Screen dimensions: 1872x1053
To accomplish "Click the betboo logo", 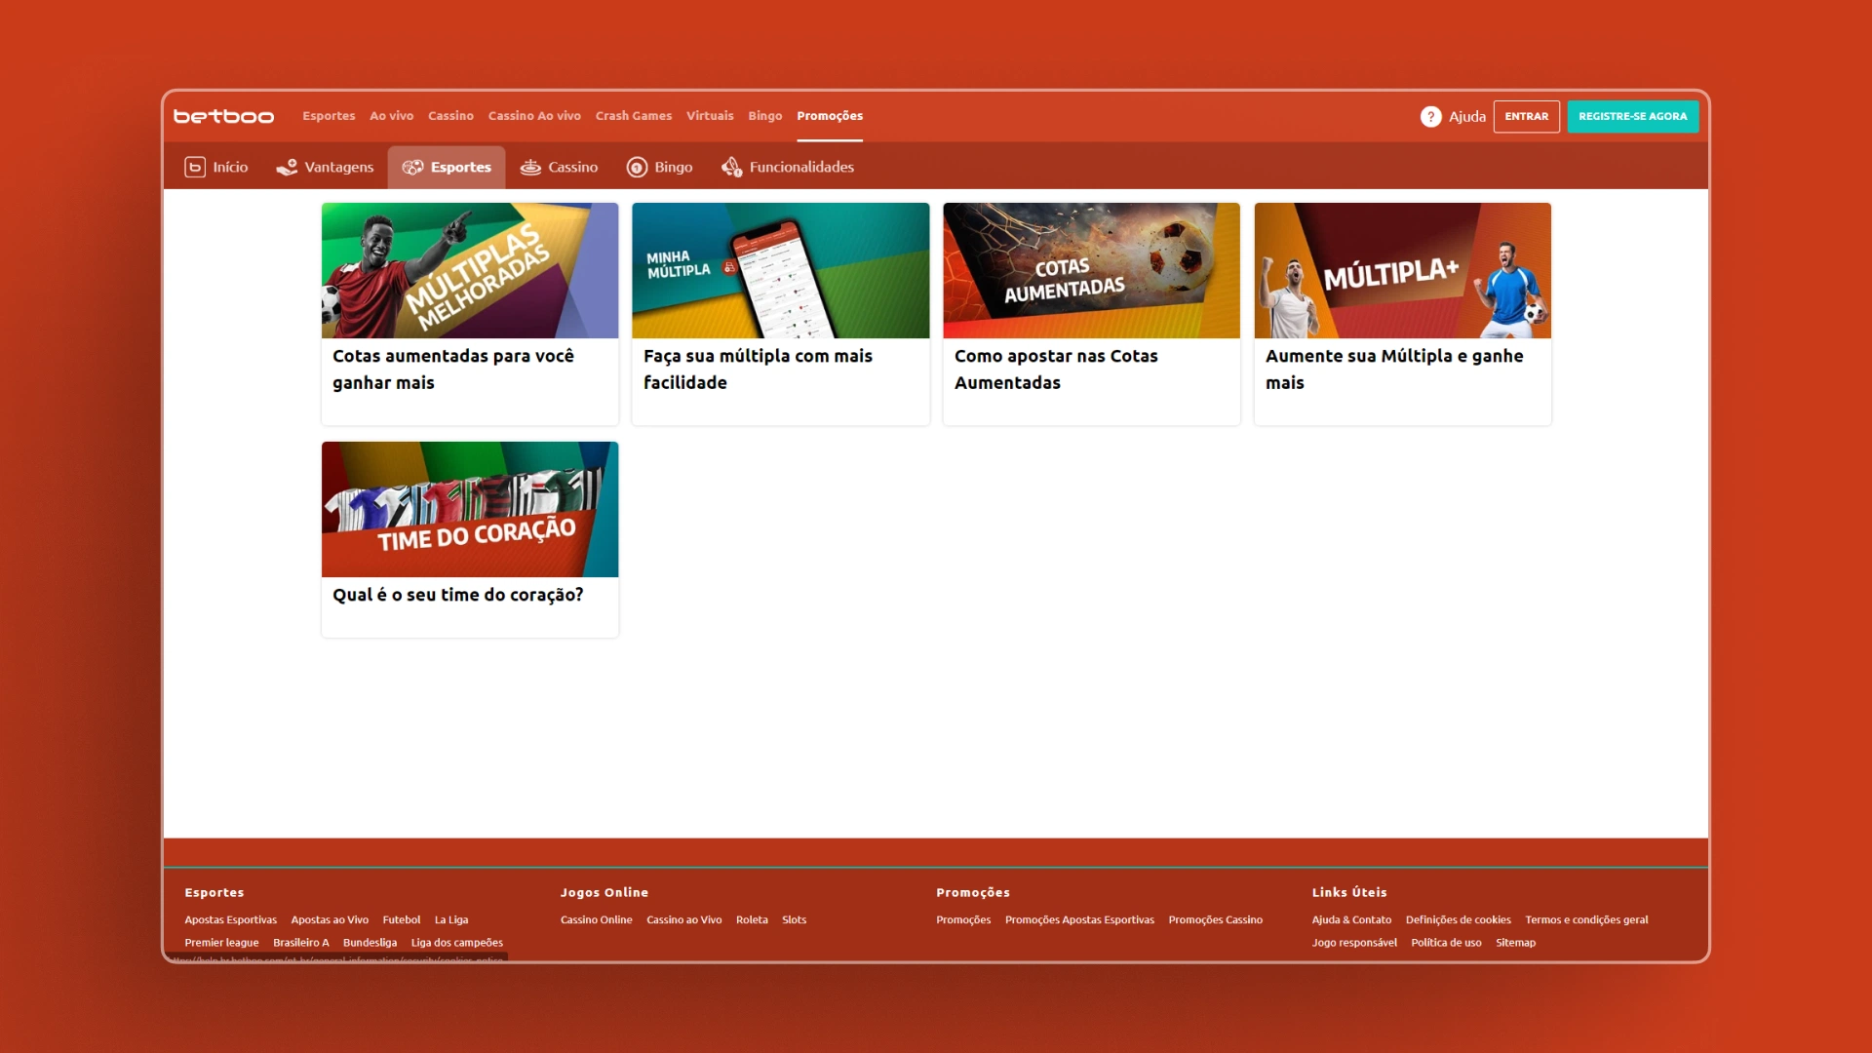I will (x=223, y=116).
